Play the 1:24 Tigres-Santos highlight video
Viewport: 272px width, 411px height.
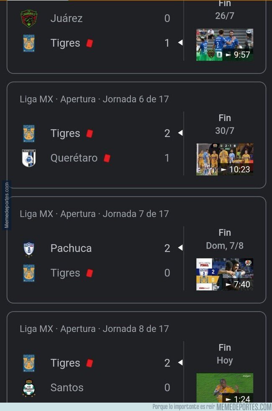point(225,388)
